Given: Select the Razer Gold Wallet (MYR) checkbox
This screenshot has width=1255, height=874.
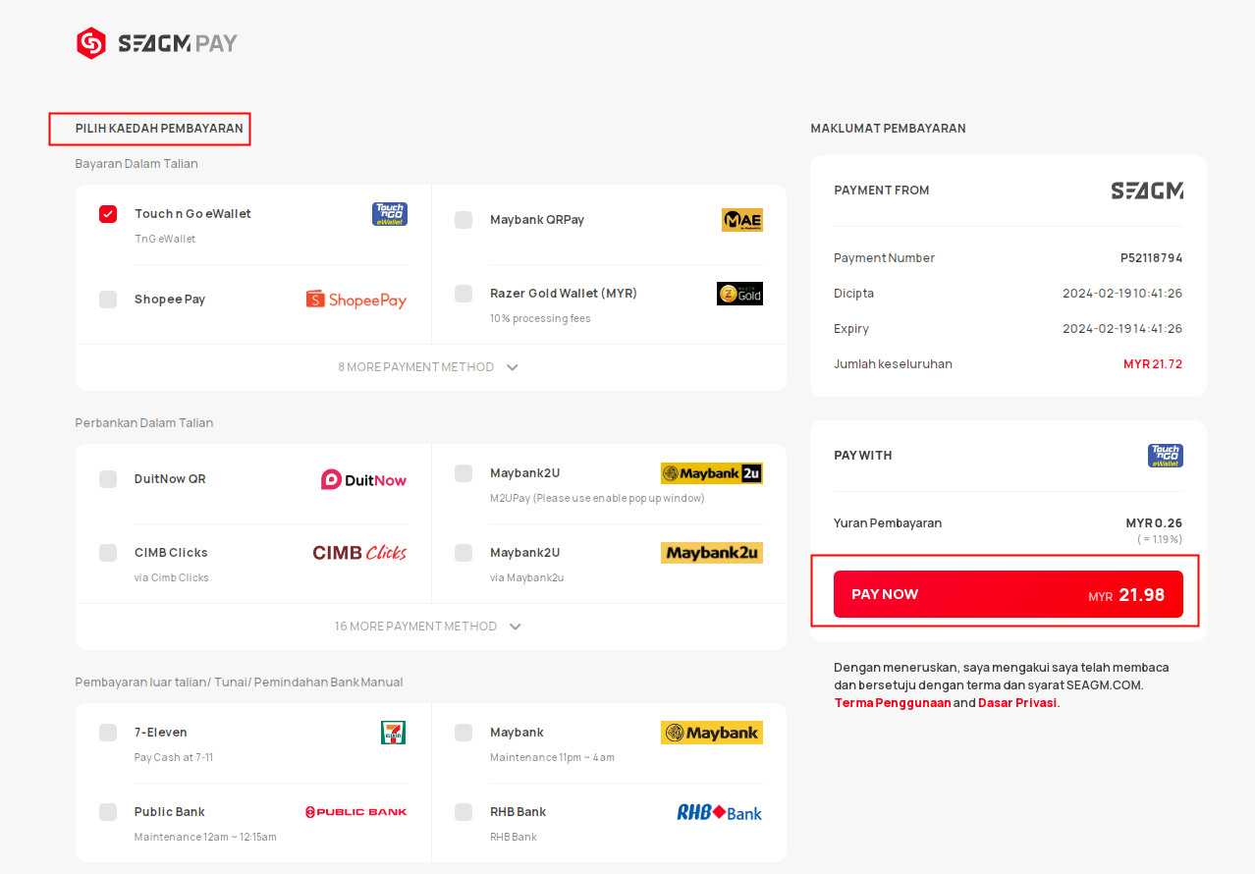Looking at the screenshot, I should coord(464,294).
